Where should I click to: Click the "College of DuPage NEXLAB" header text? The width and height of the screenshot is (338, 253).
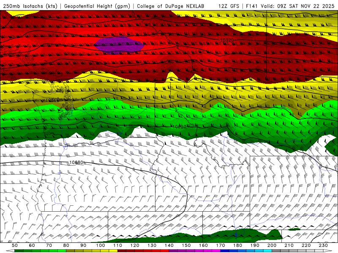(x=171, y=6)
